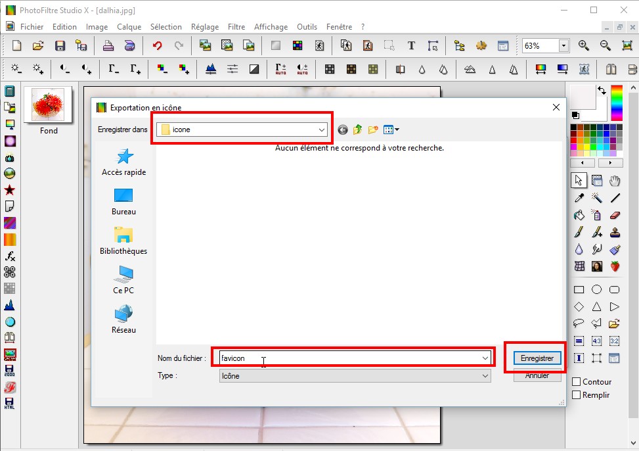Insert text with the T icon

[411, 45]
